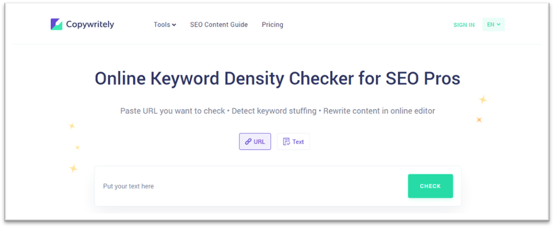Click the green CHECK button

pyautogui.click(x=431, y=186)
